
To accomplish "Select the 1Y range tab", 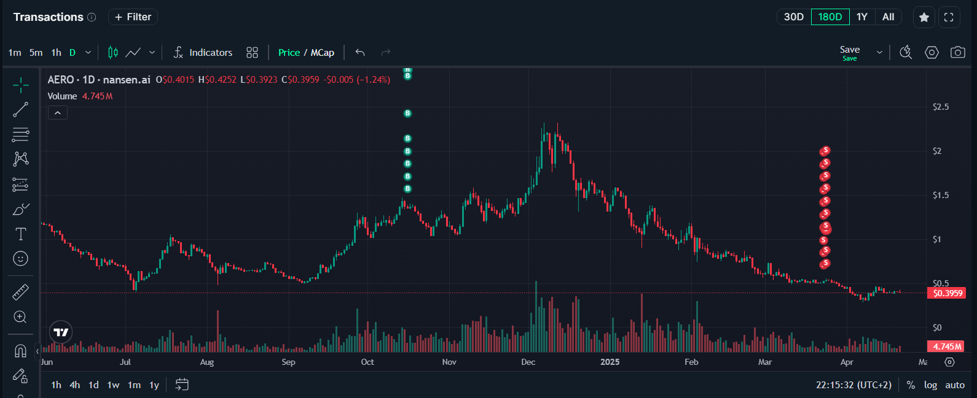I will pyautogui.click(x=862, y=17).
